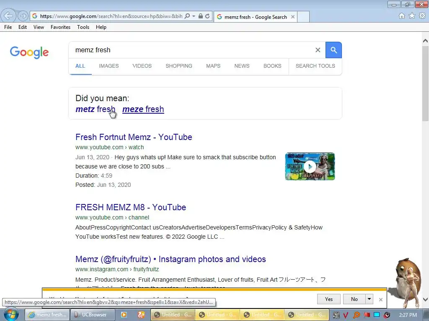This screenshot has height=321, width=429.
Task: Click the security lock icon in address bar
Action: pyautogui.click(x=201, y=16)
